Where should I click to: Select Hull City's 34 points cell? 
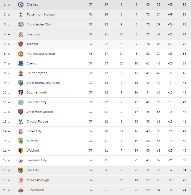(x=184, y=170)
